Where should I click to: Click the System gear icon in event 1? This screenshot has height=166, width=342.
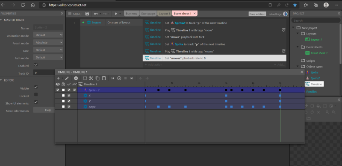coord(89,23)
